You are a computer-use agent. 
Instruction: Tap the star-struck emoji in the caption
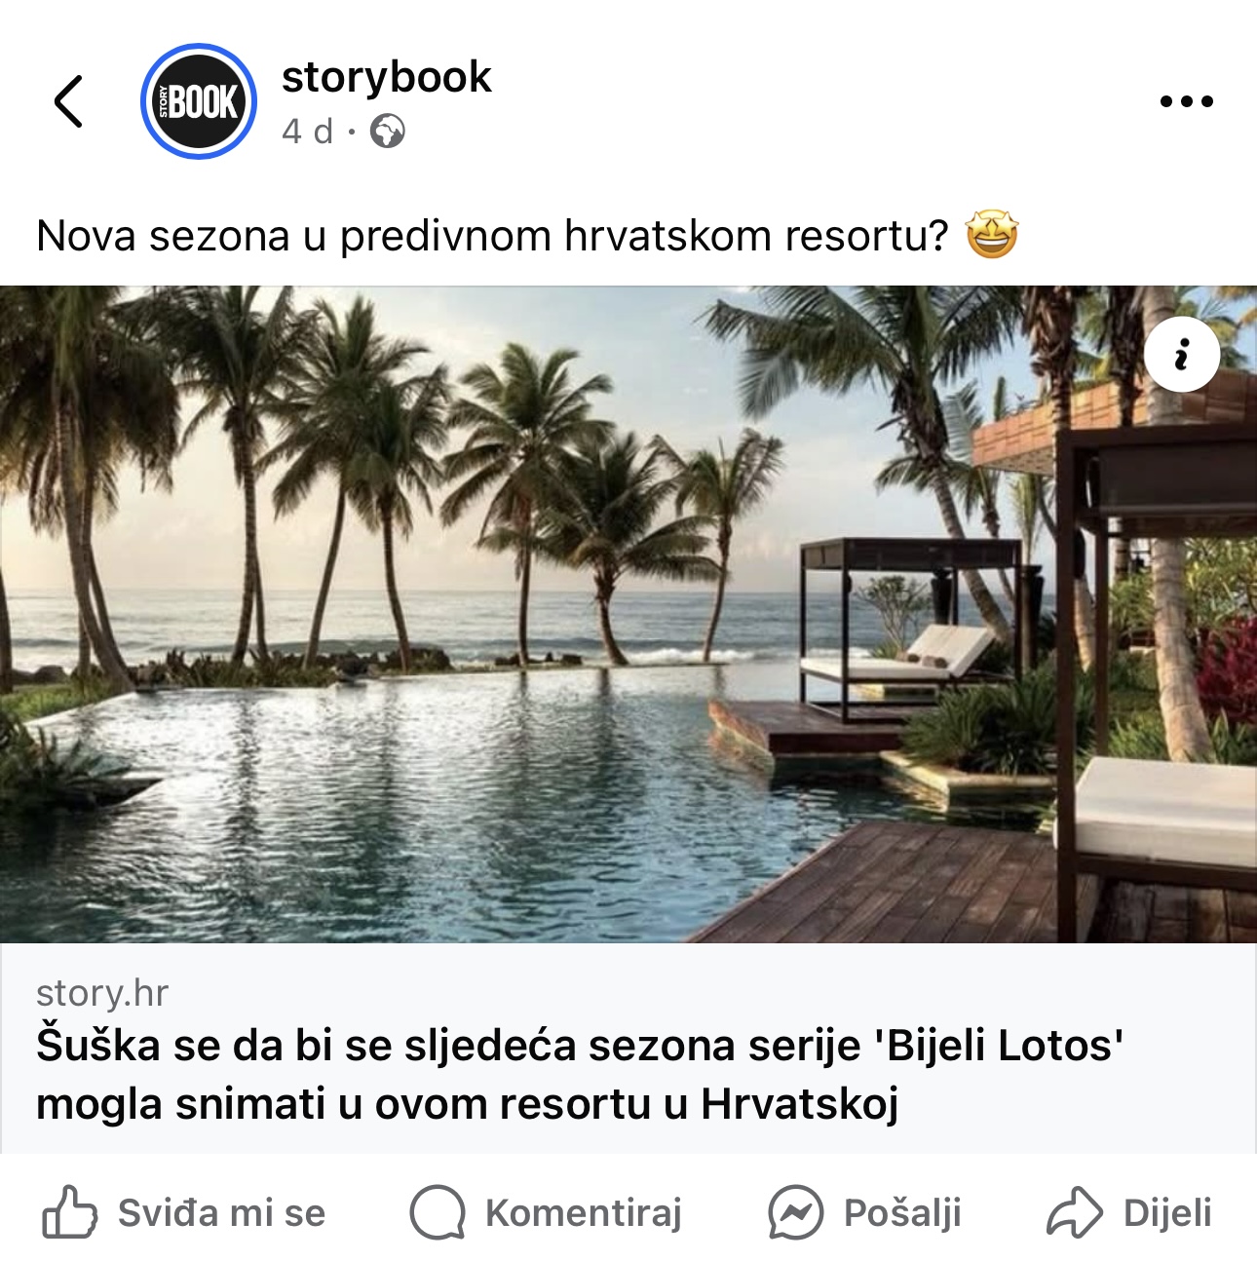[992, 235]
